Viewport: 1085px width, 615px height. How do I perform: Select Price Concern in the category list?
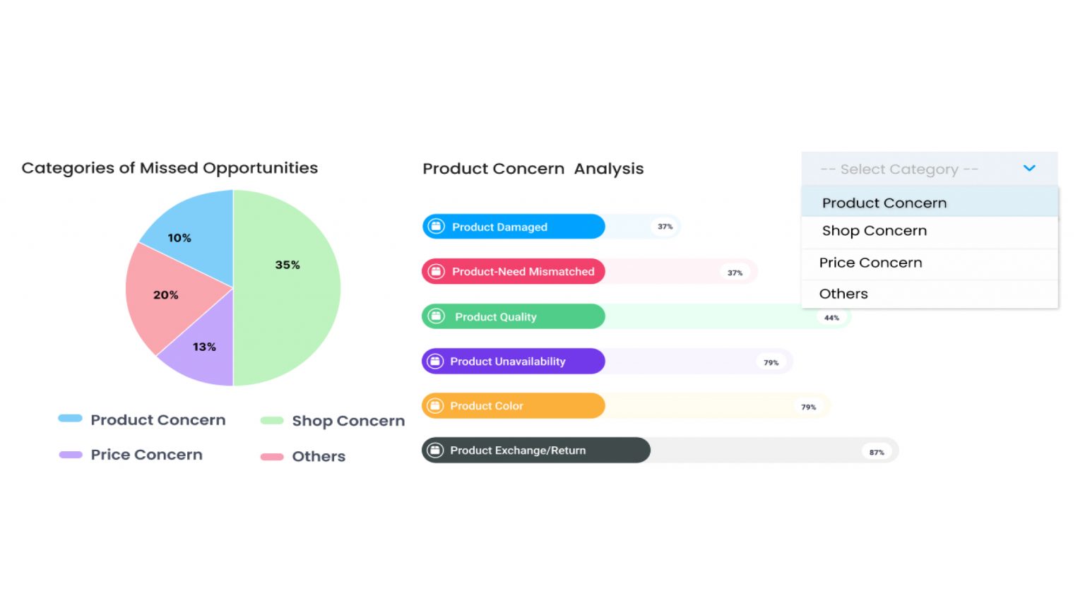click(x=870, y=263)
